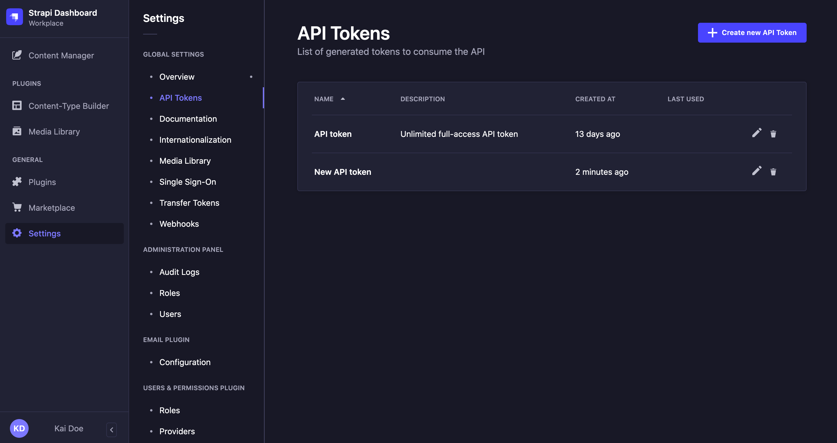Select the Content Manager icon
This screenshot has height=443, width=837.
17,55
